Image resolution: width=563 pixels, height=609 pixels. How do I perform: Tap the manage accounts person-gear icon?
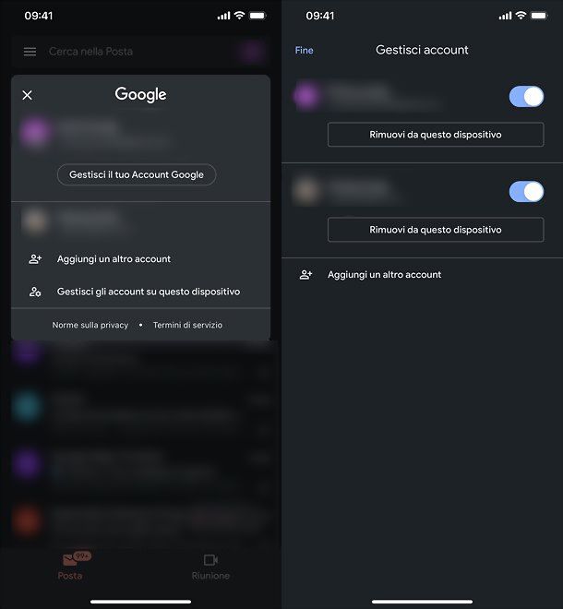35,292
